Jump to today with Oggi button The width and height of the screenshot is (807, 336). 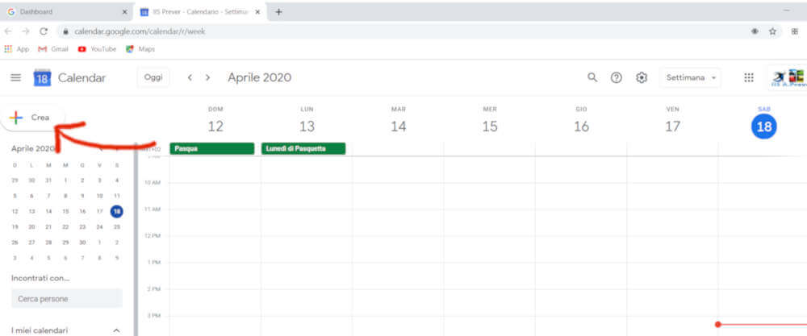click(x=153, y=77)
